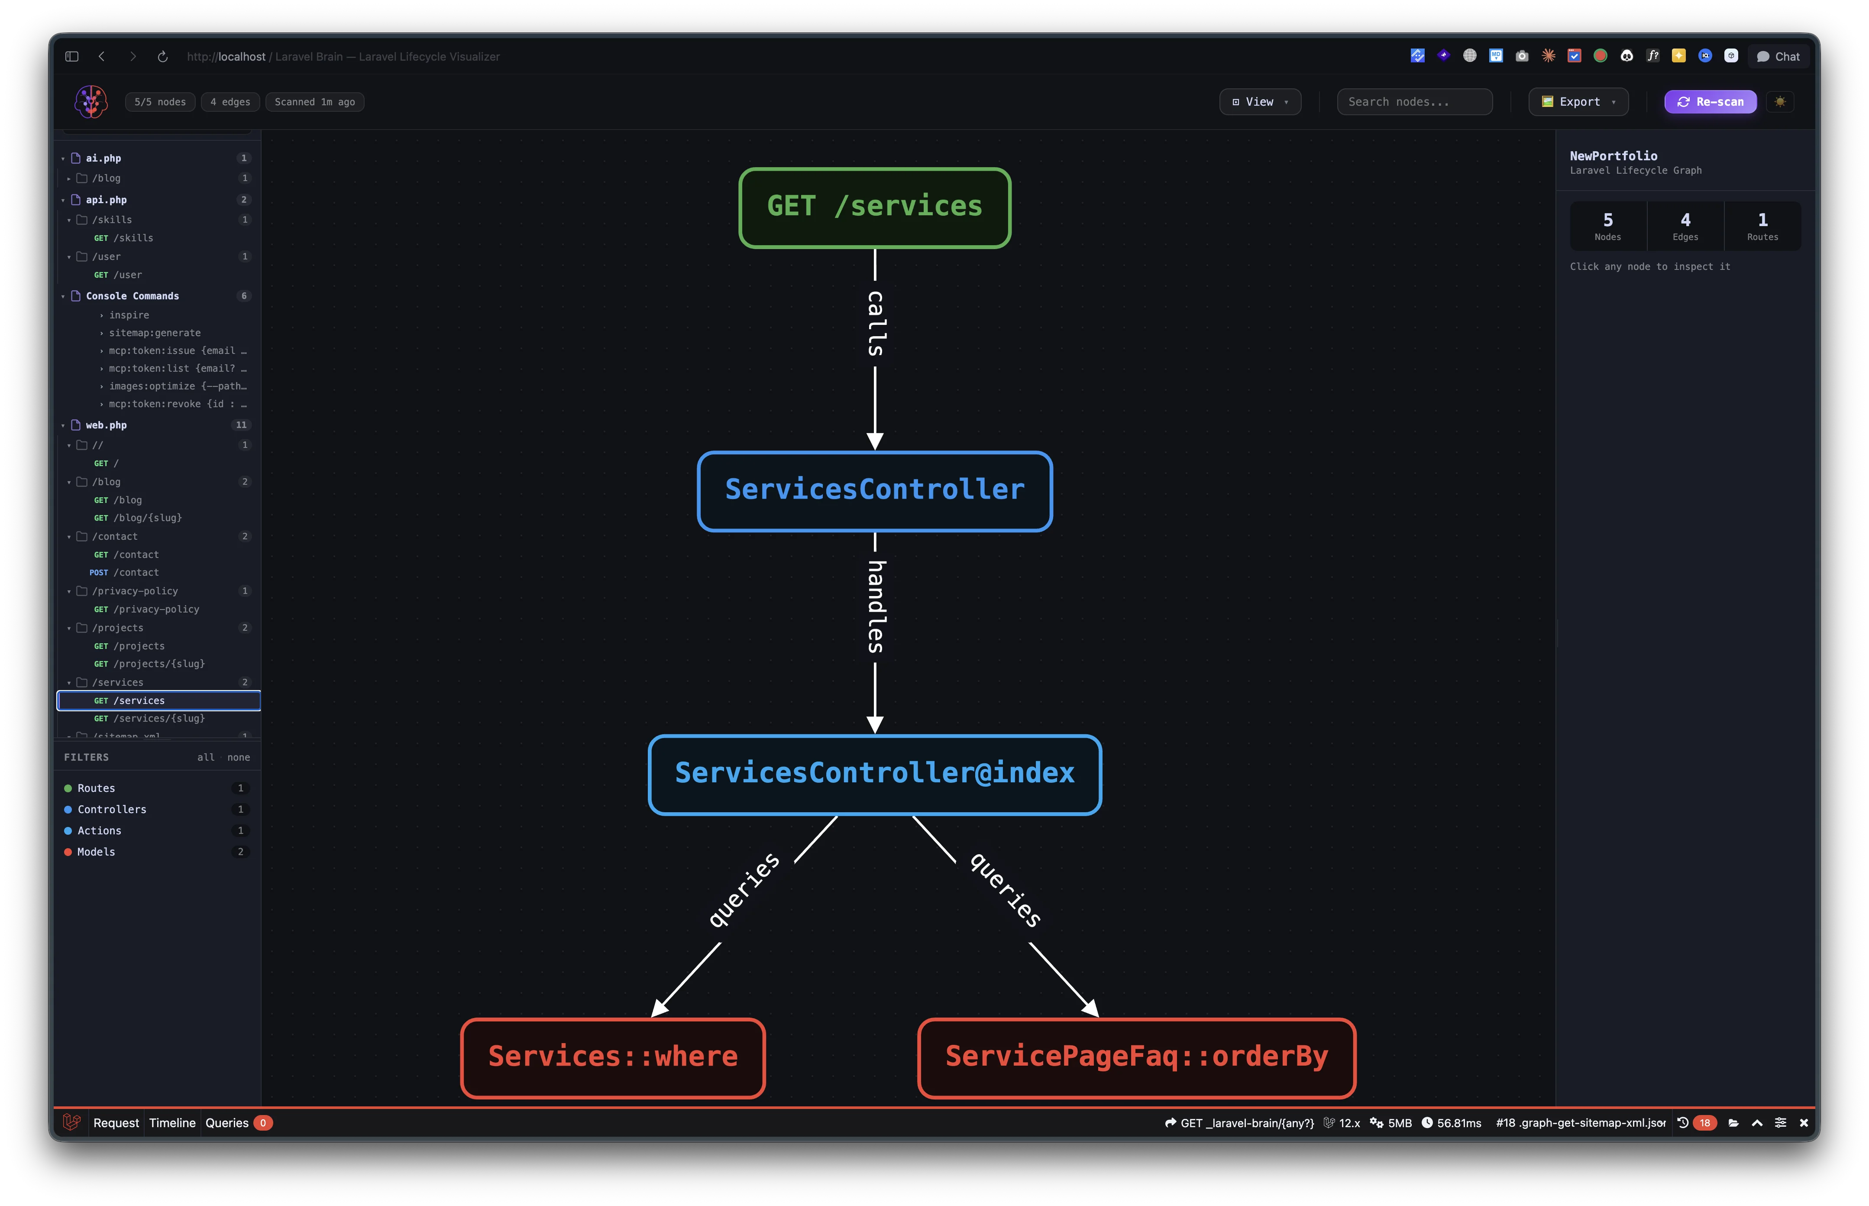Click the camera screenshot extension icon
This screenshot has height=1206, width=1869.
1522,55
